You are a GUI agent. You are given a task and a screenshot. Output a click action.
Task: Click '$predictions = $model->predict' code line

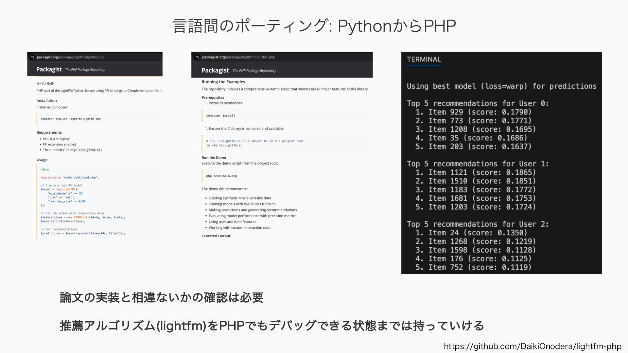[x=83, y=233]
